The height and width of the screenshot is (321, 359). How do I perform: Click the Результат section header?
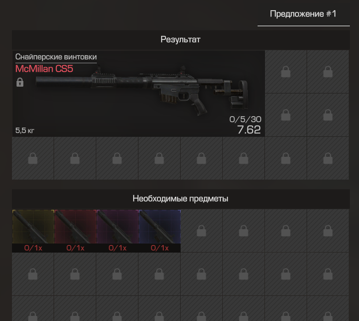(181, 40)
